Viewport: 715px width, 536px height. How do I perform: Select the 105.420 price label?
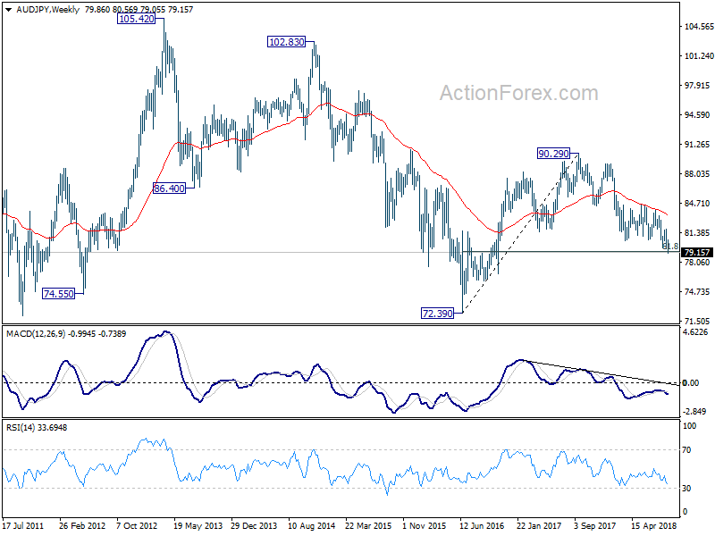137,19
